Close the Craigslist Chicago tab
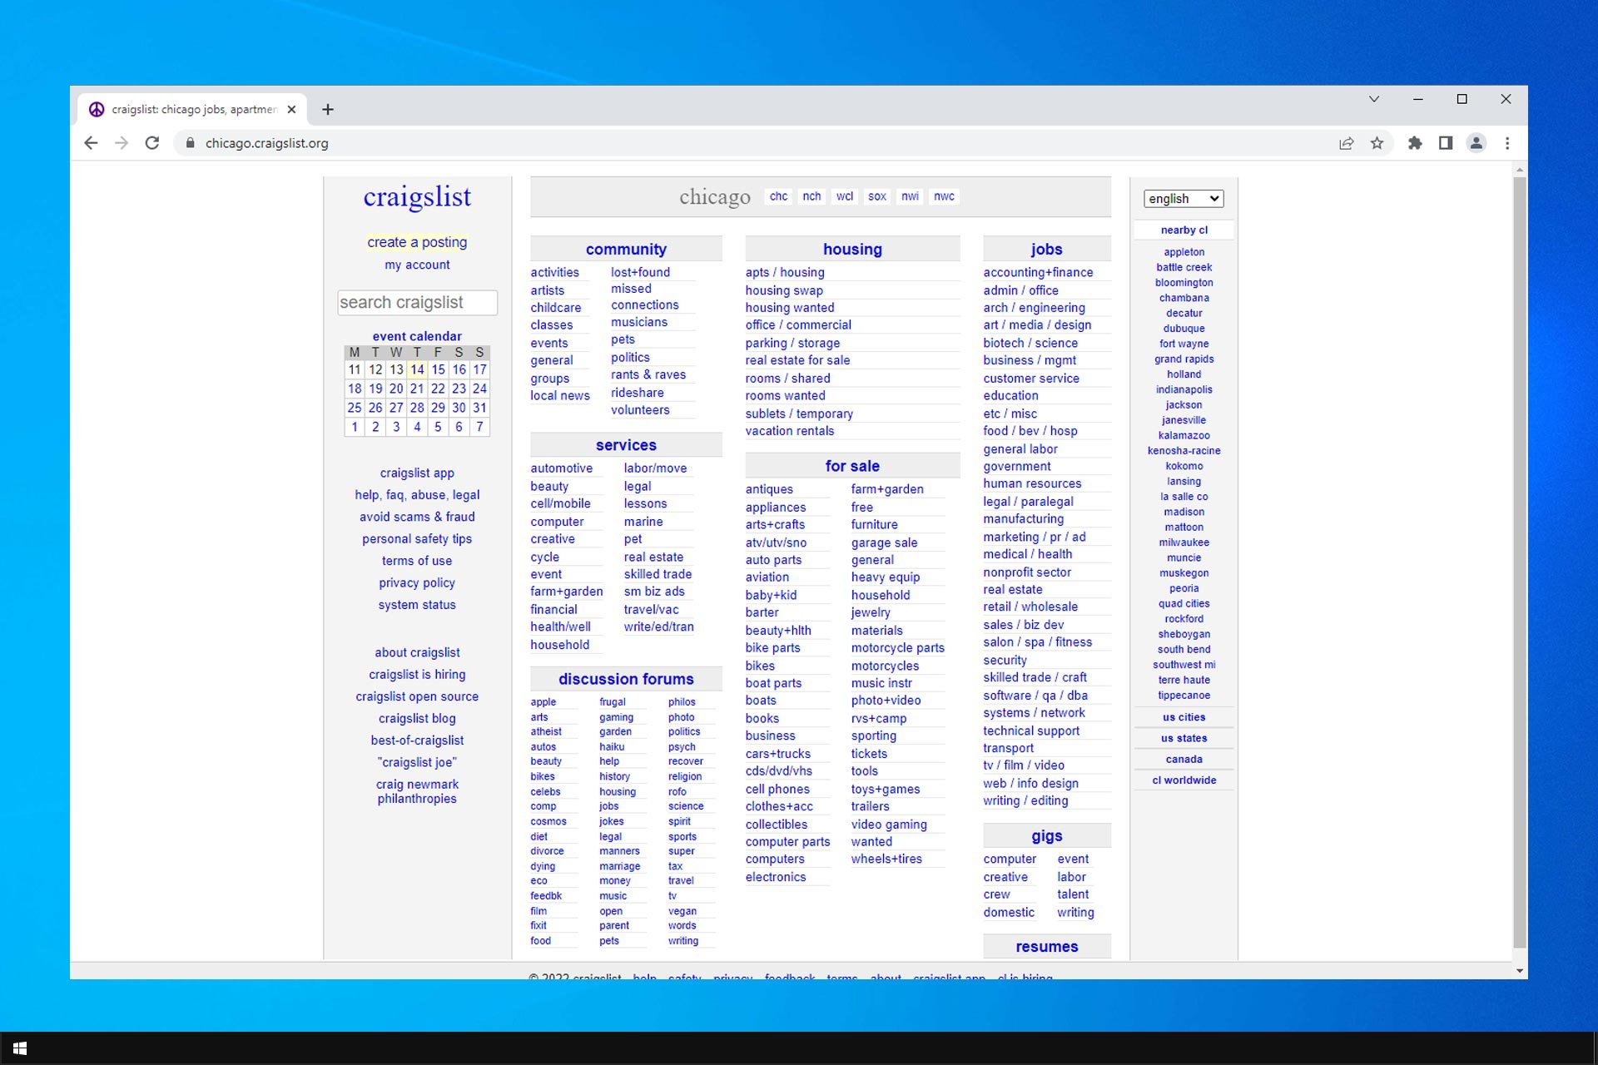This screenshot has width=1598, height=1065. [291, 109]
